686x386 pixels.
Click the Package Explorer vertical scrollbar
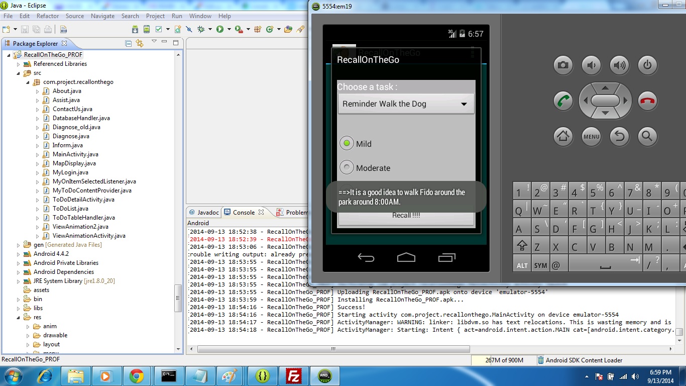(x=178, y=299)
